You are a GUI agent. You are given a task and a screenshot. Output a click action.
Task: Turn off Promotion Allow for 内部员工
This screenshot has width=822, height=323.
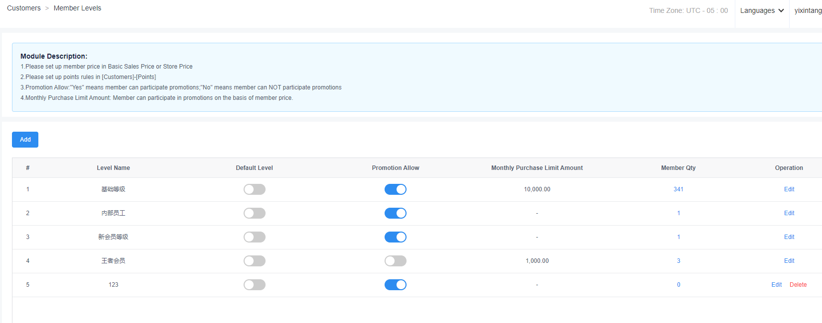(395, 213)
